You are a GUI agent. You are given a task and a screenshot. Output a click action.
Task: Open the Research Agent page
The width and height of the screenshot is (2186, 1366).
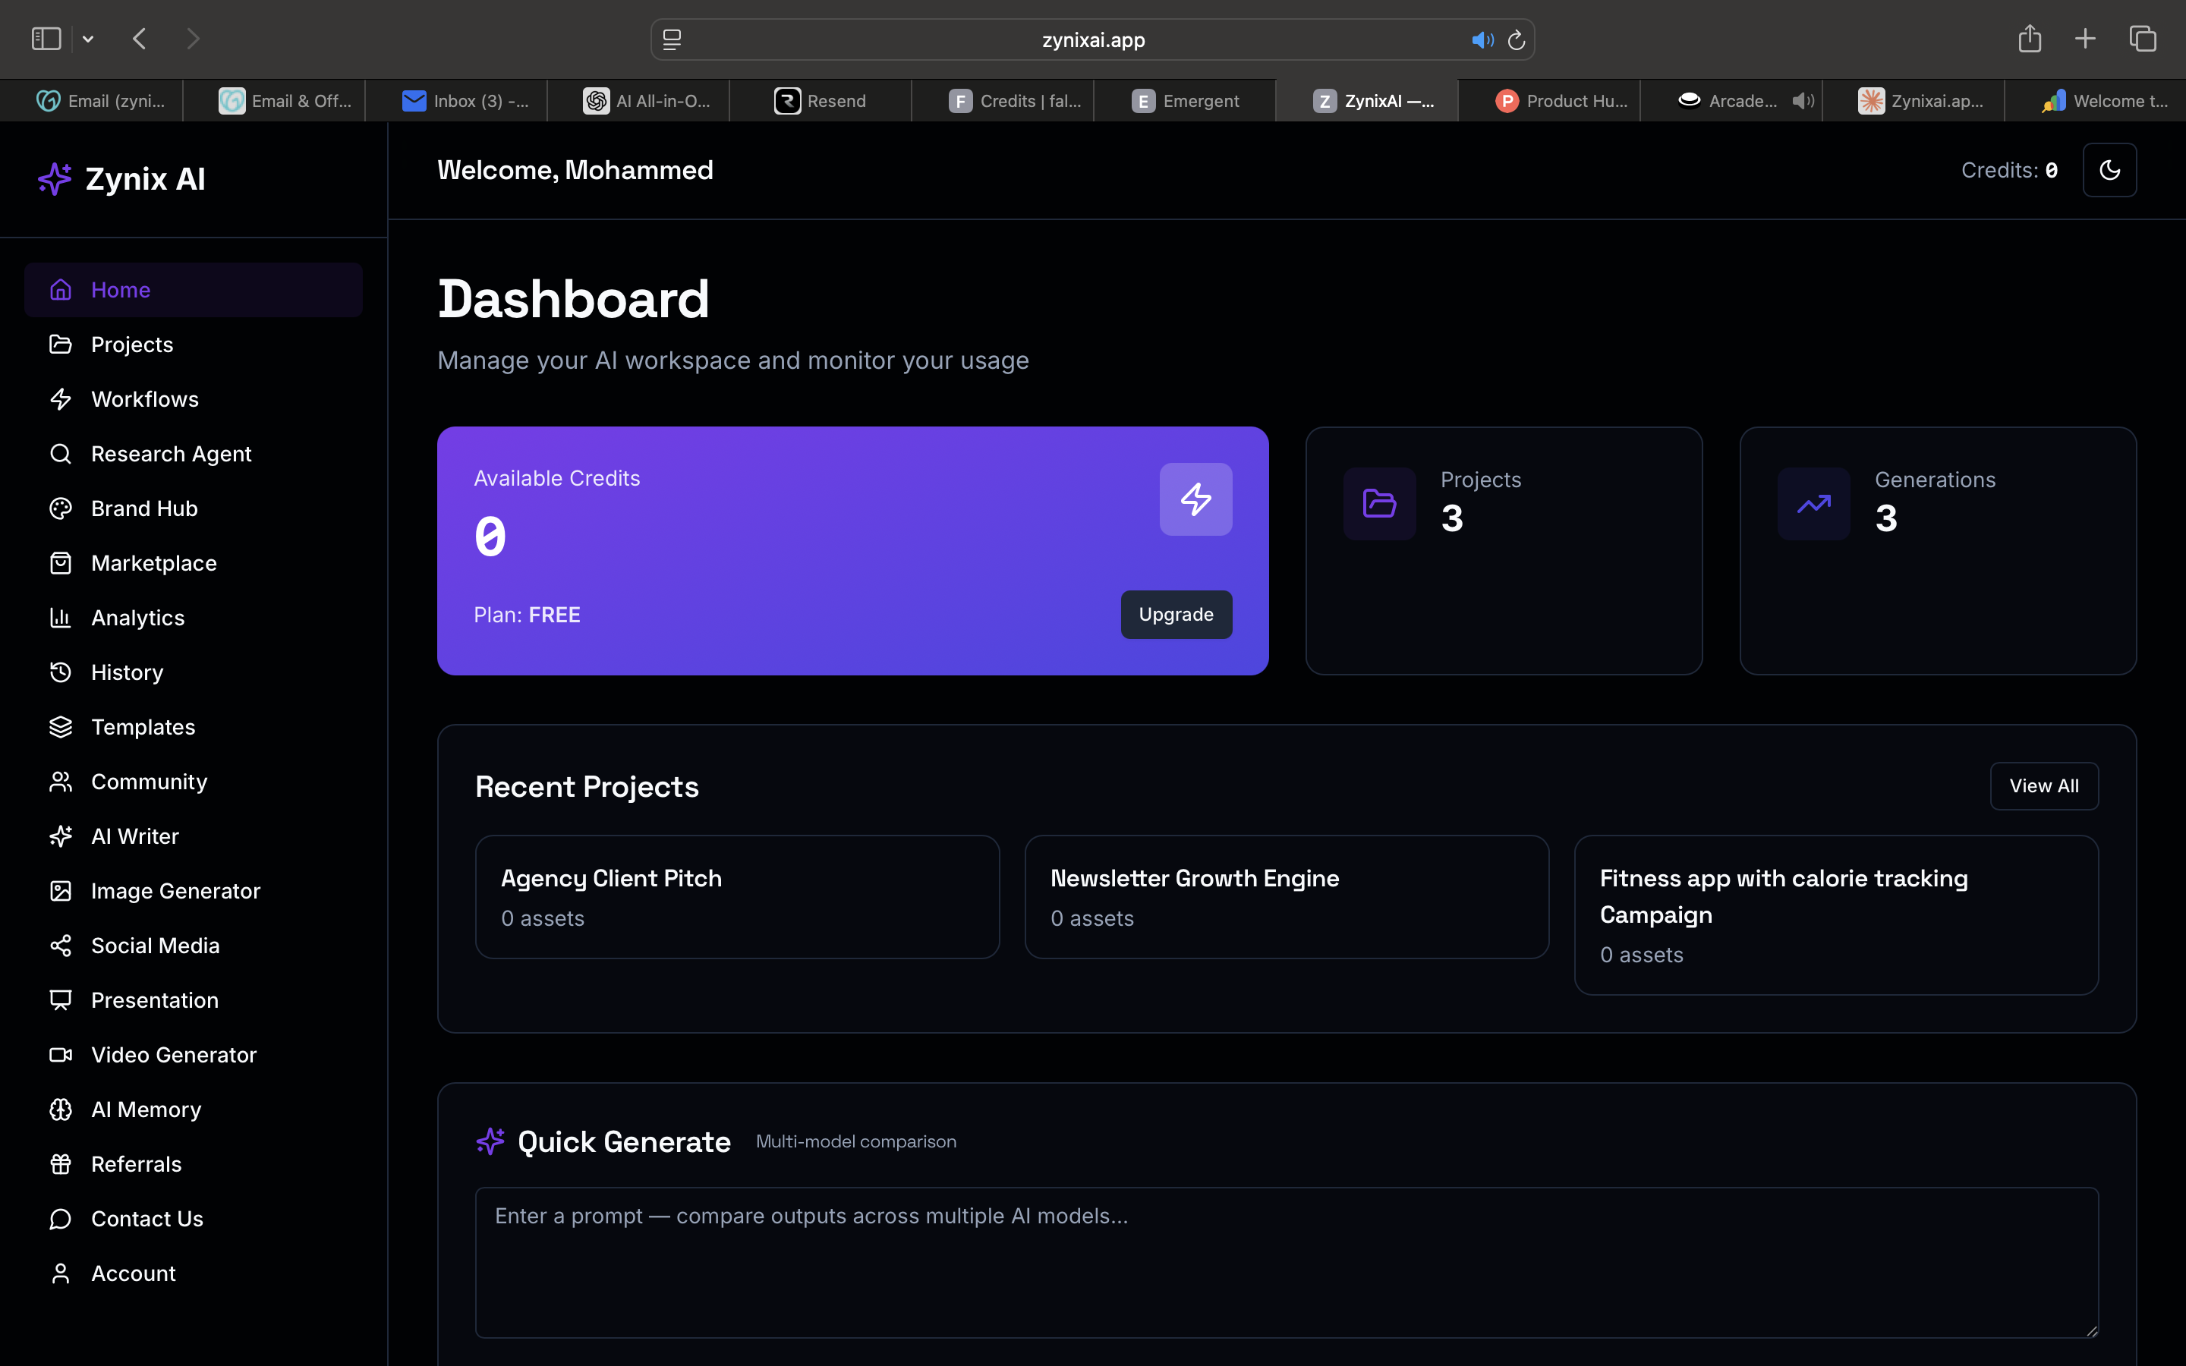(x=171, y=454)
